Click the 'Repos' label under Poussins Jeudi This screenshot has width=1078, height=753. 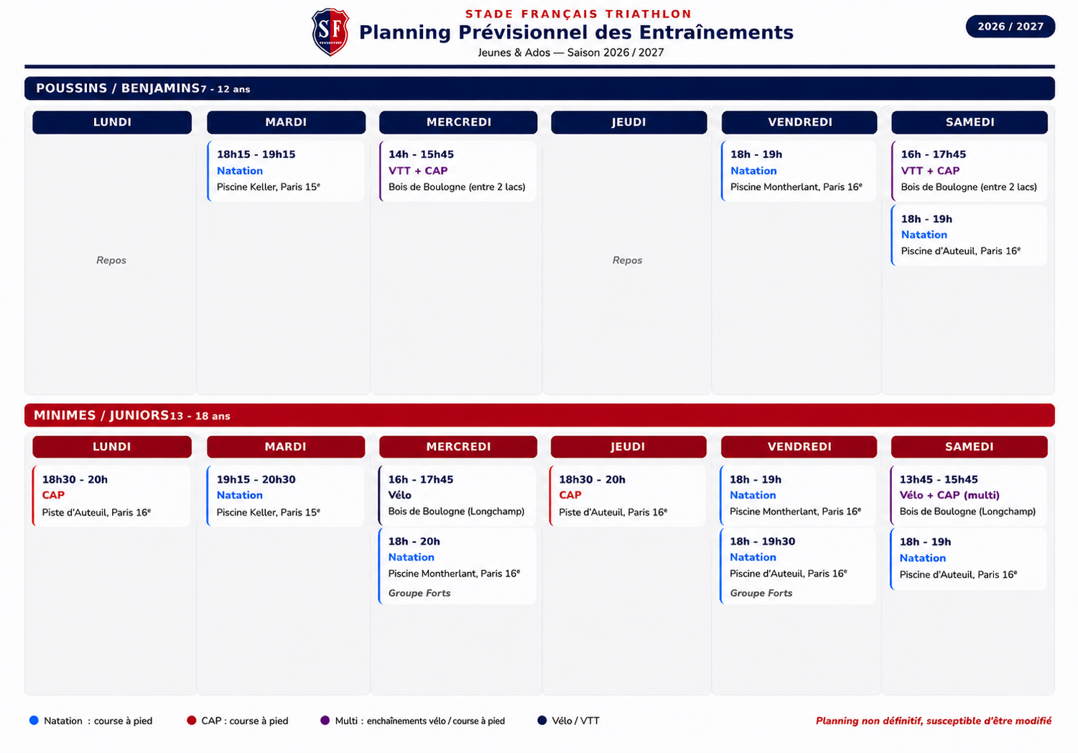[x=628, y=260]
